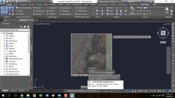
Task: Collapse the Drawing1 tree root
Action: coord(2,33)
